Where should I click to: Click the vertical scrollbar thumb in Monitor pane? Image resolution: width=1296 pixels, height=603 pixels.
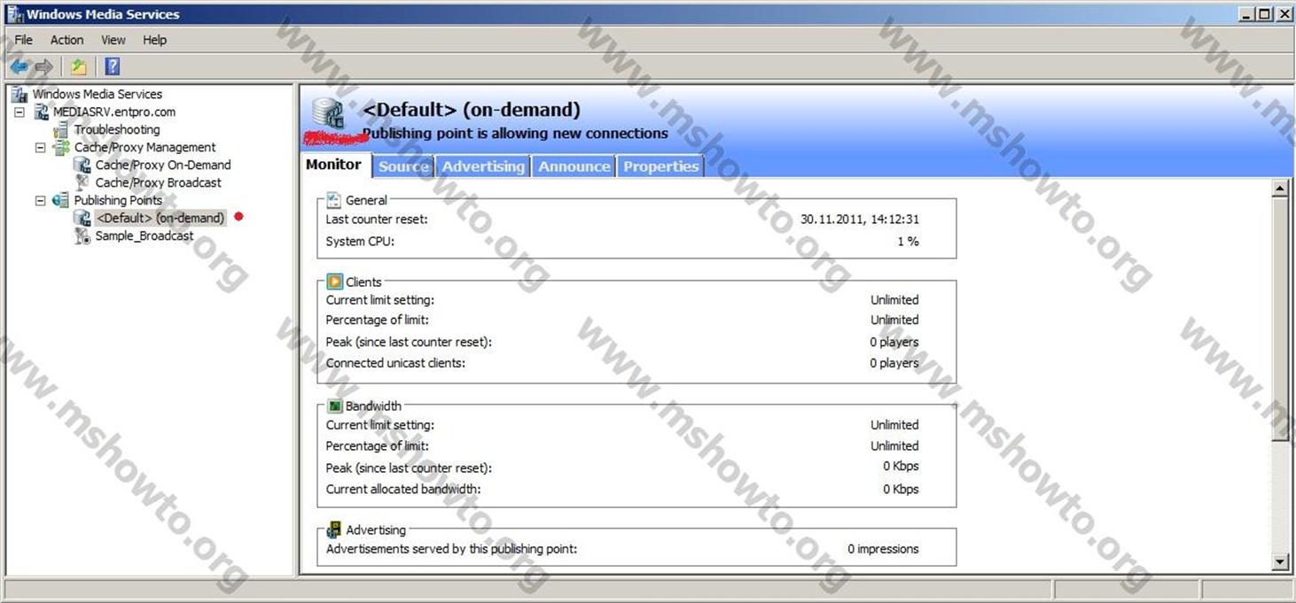click(1279, 319)
